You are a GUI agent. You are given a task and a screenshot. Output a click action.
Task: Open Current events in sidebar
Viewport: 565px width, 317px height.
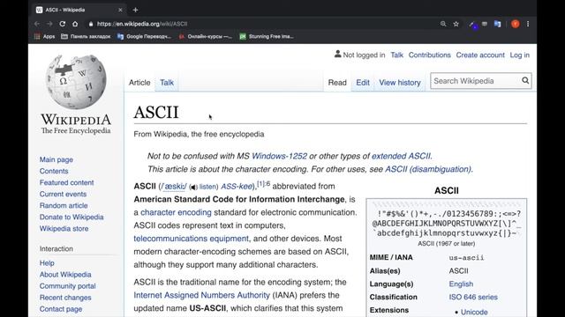(63, 194)
